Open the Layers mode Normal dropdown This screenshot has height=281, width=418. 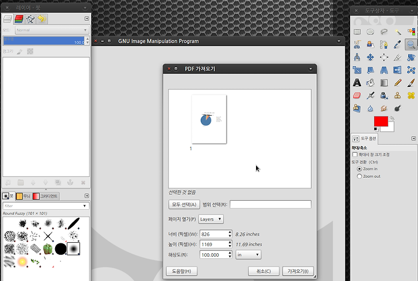click(52, 30)
